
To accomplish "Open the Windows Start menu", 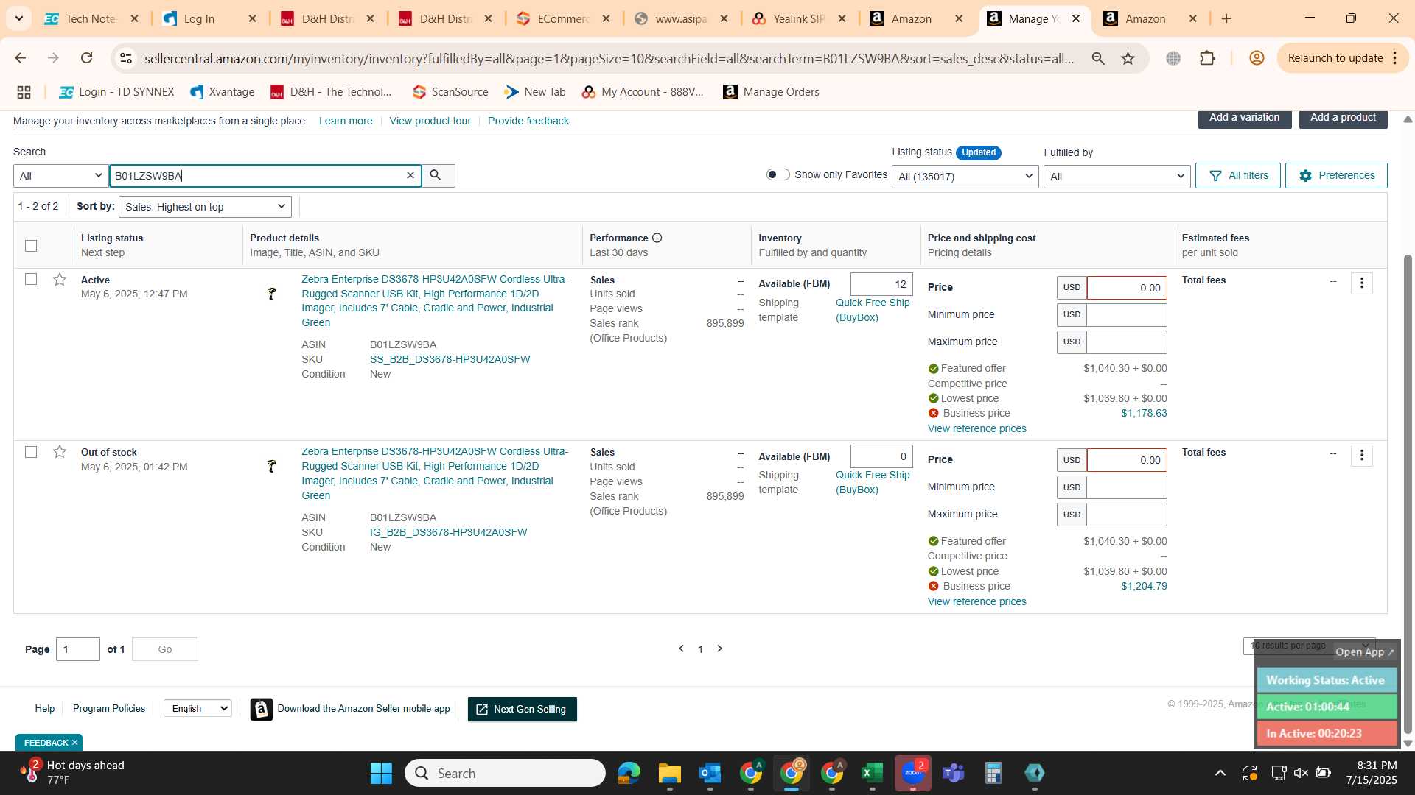I will 381,773.
